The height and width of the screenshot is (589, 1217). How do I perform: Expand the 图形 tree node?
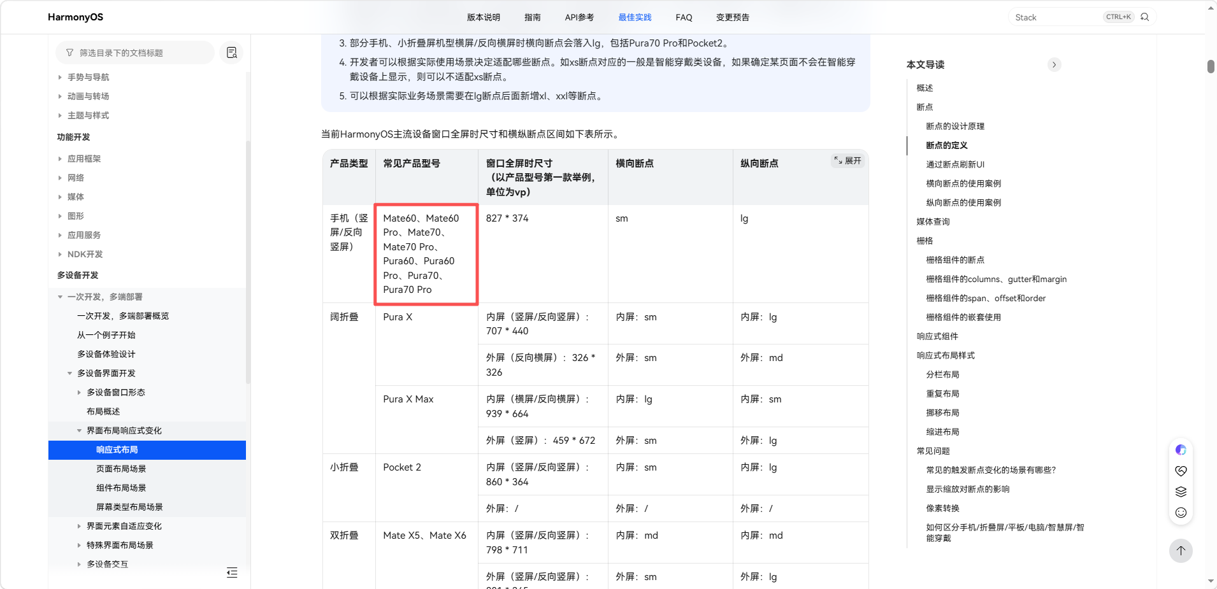point(60,216)
